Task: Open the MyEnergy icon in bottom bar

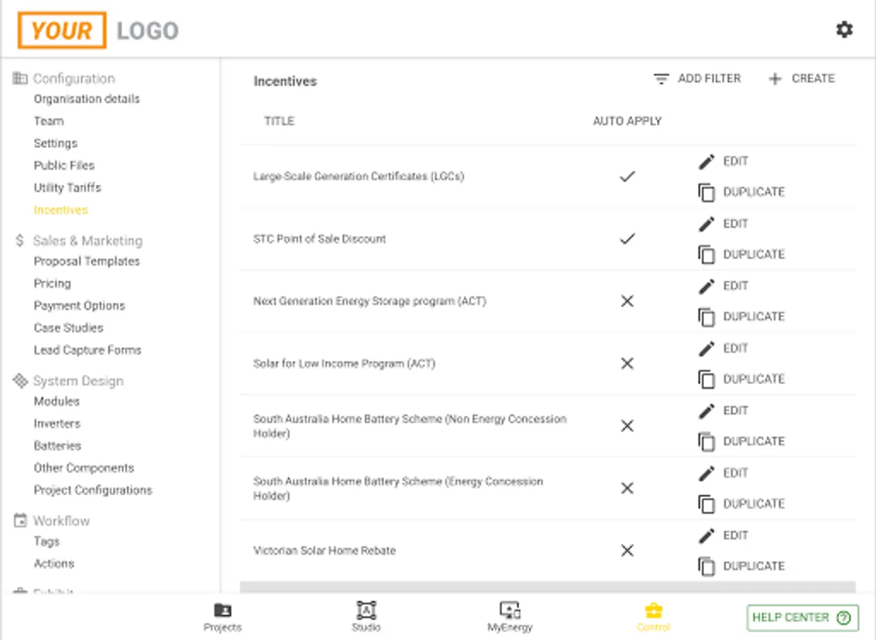Action: pos(510,610)
